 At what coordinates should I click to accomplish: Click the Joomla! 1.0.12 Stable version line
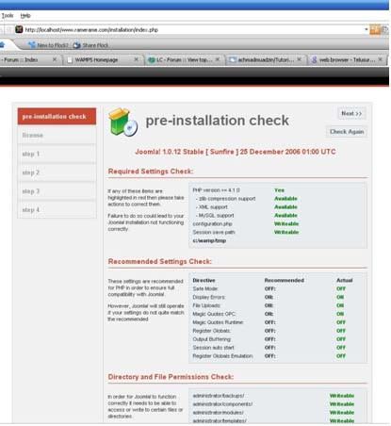point(236,152)
